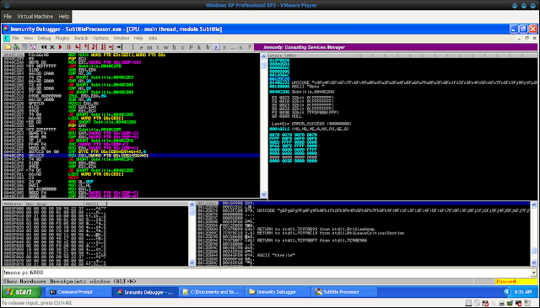Open Memory map with 'm' button
This screenshot has width=540, height=308.
[149, 47]
